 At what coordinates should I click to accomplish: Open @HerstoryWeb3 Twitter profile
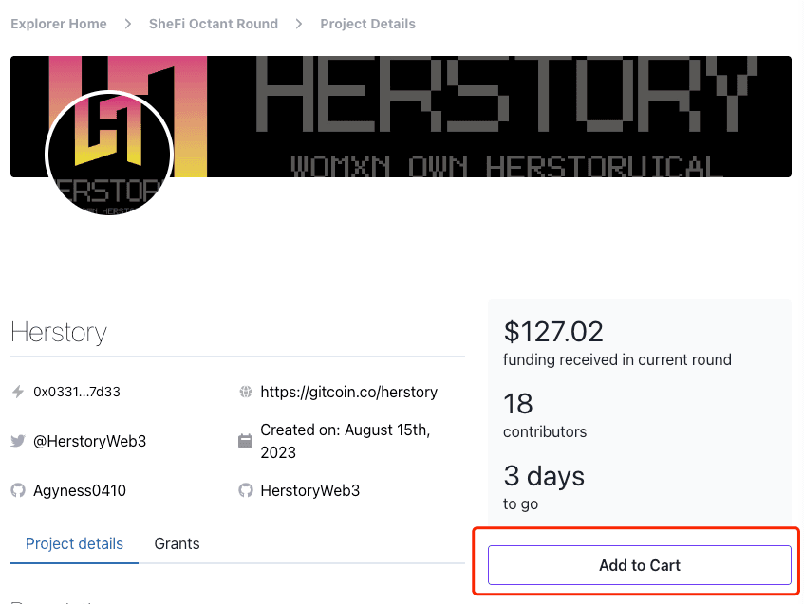[x=90, y=441]
